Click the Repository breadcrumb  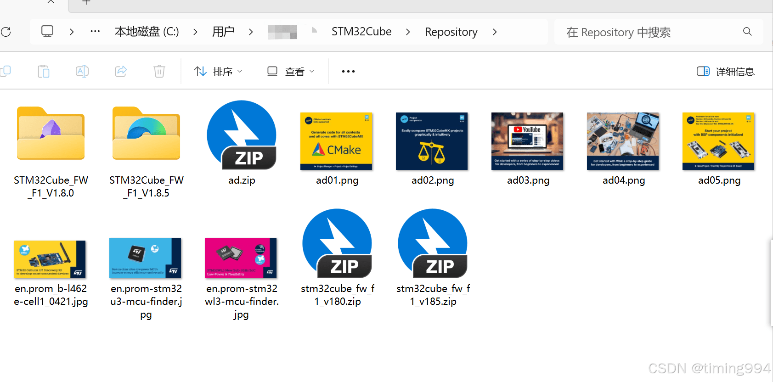[451, 32]
